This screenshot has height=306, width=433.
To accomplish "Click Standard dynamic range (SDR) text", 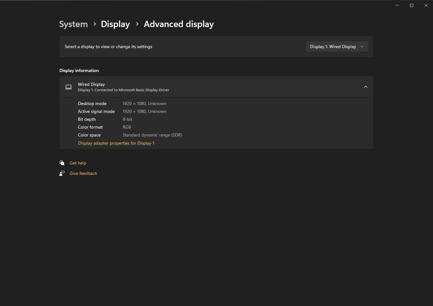I will pyautogui.click(x=152, y=135).
